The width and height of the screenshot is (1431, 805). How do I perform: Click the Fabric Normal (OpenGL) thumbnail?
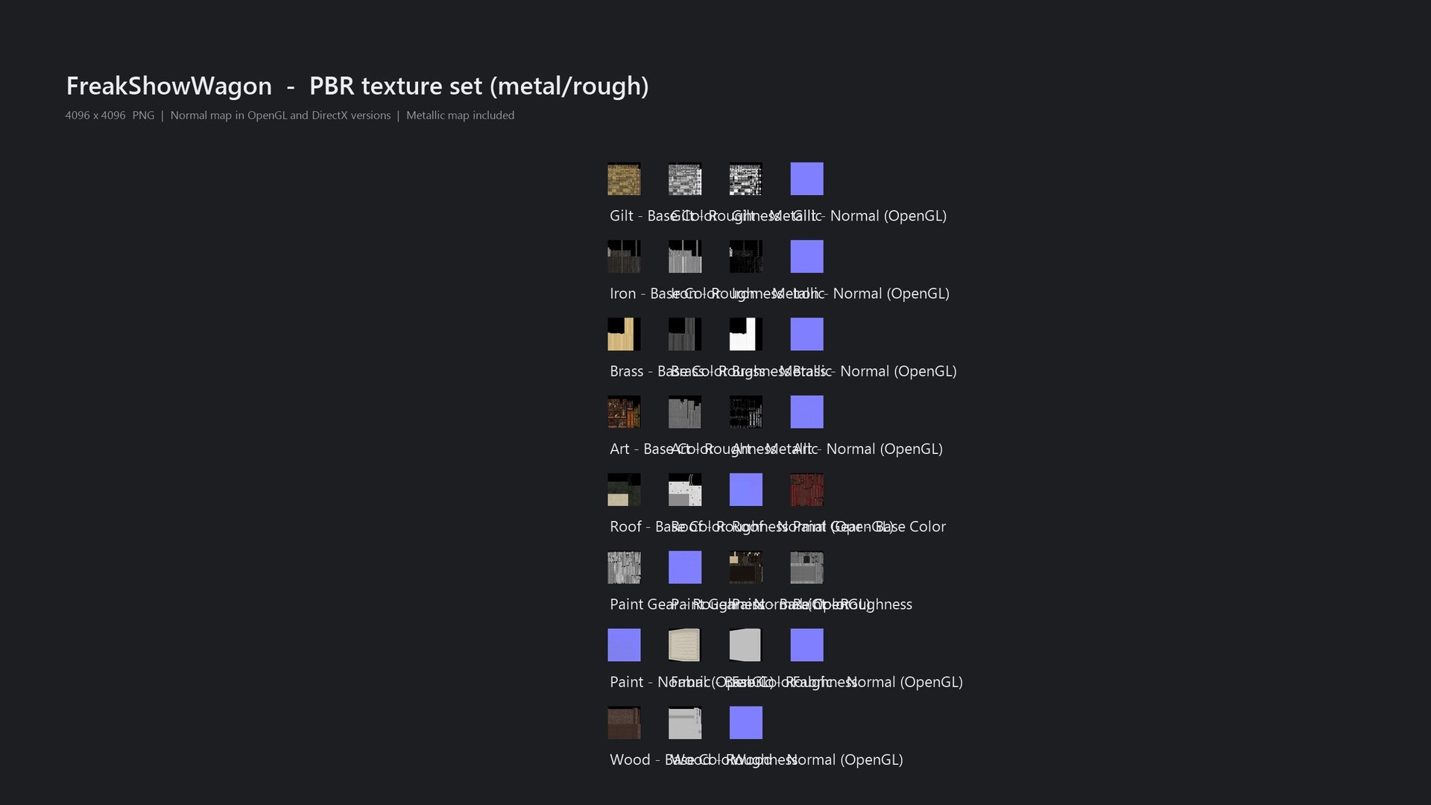807,645
